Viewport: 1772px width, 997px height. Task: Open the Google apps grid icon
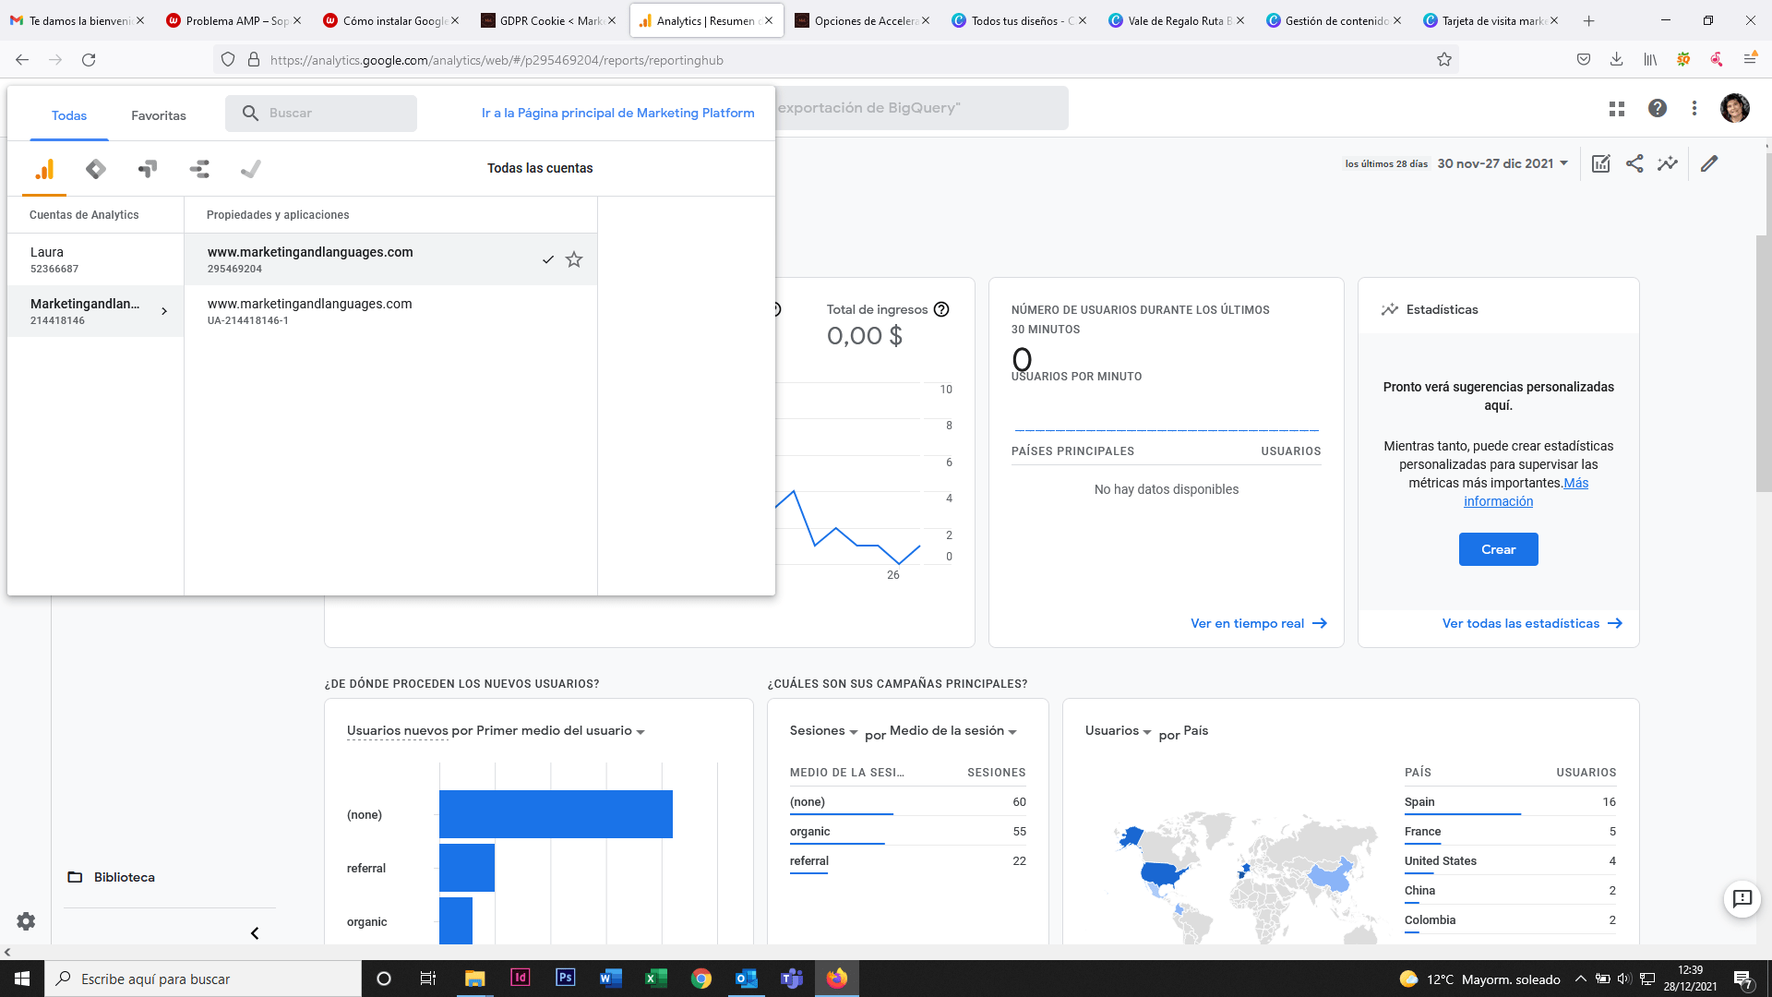1617,109
